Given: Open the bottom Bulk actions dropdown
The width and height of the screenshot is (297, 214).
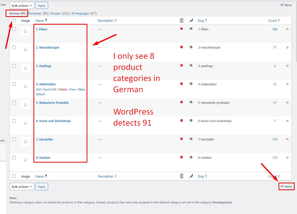Looking at the screenshot, I should [x=22, y=187].
